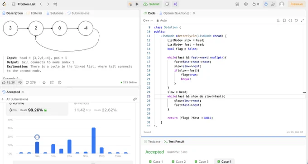Submit the solution

click(151, 4)
